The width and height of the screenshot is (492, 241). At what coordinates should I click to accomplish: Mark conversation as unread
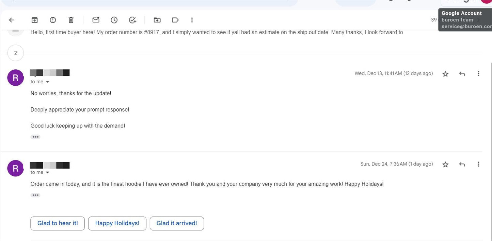(96, 20)
